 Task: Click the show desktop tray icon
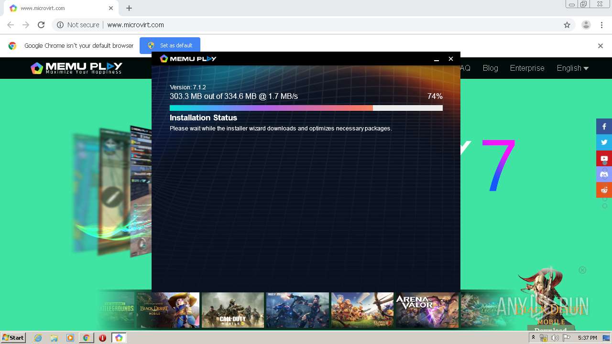tap(606, 338)
